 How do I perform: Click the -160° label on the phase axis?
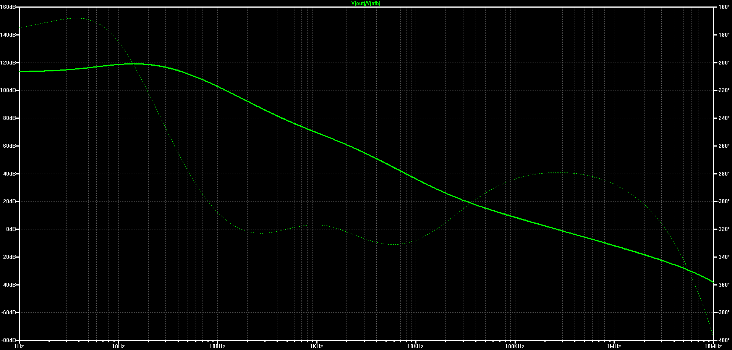pos(723,7)
